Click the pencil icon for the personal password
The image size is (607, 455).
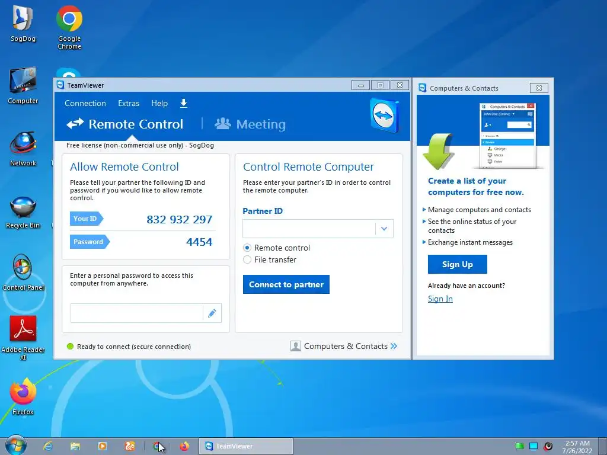[212, 313]
